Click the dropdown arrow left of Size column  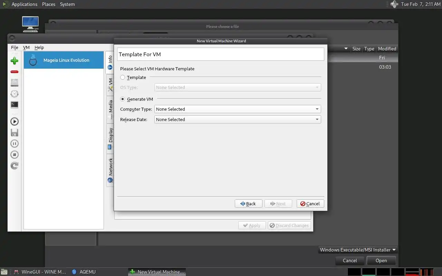click(x=346, y=49)
